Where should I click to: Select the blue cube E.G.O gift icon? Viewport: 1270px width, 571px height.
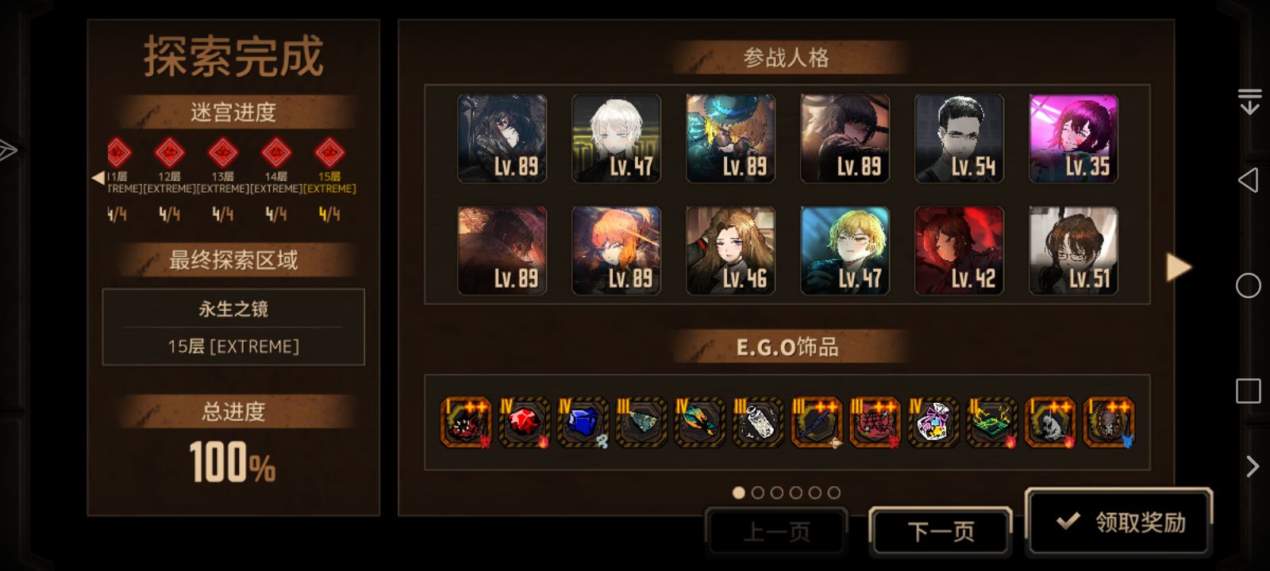(583, 423)
